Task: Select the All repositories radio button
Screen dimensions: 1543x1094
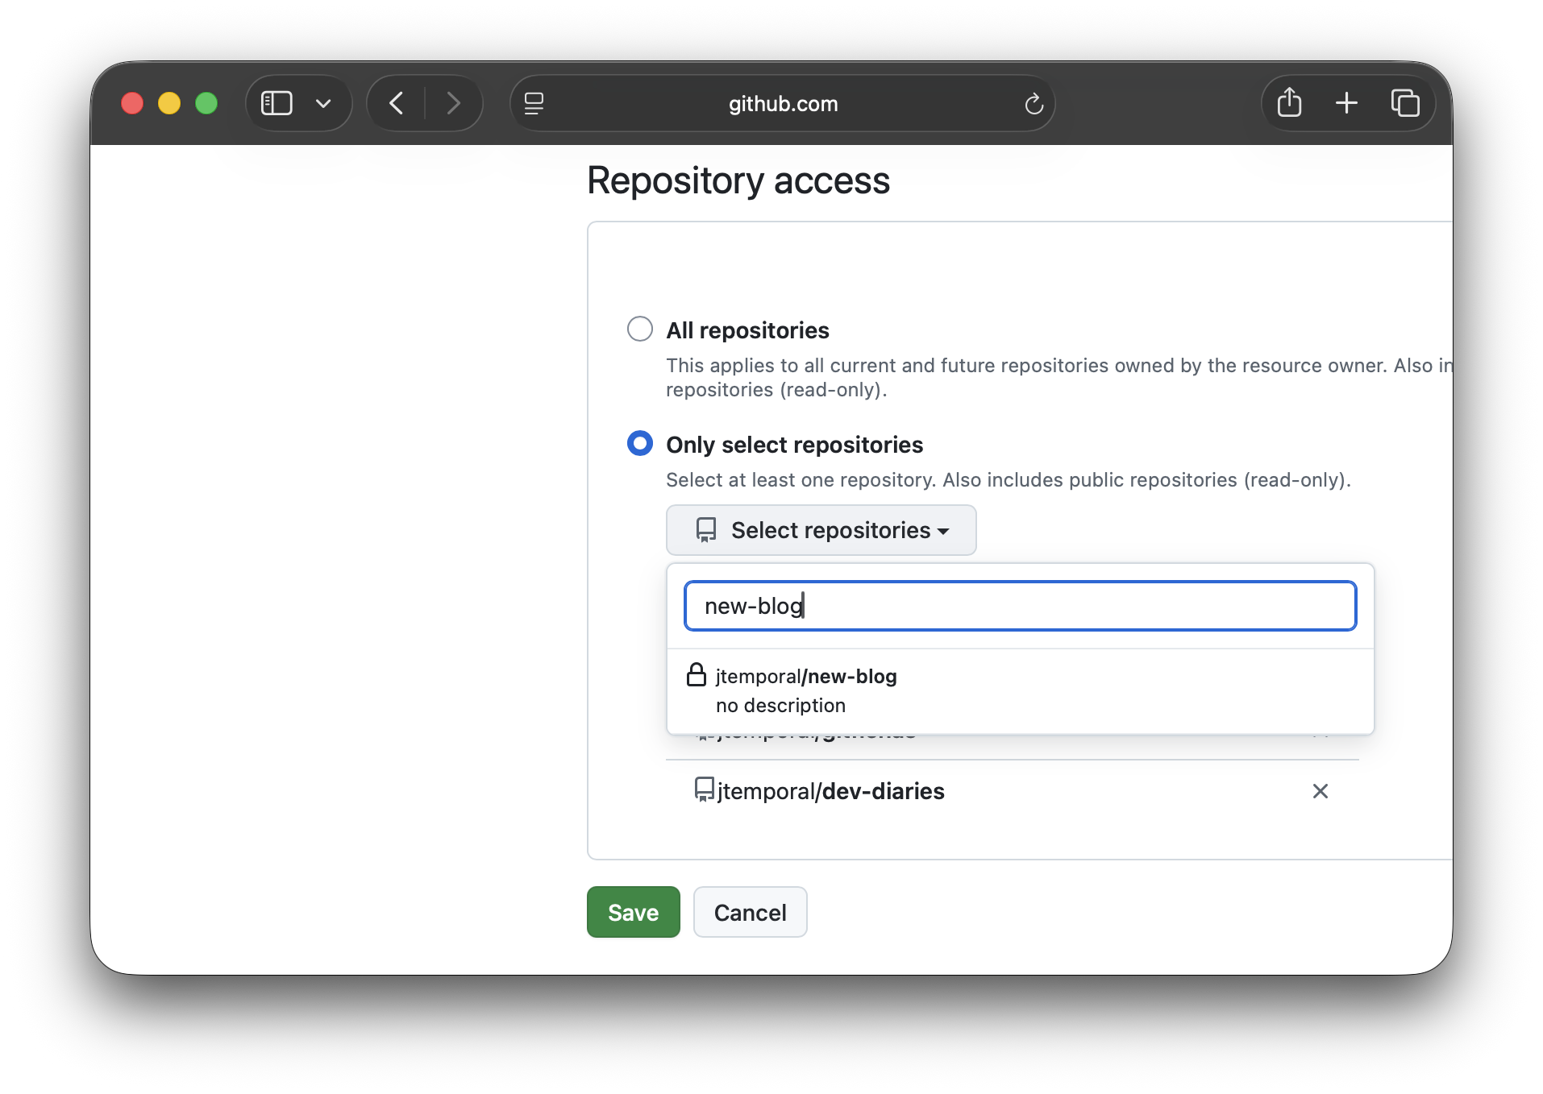Action: pyautogui.click(x=640, y=329)
